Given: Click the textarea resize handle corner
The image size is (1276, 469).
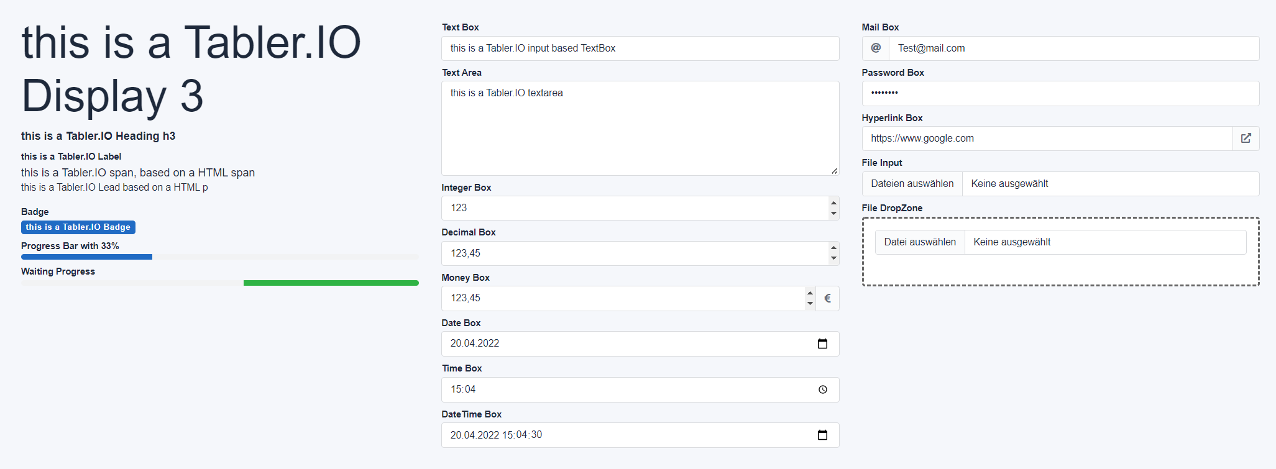Looking at the screenshot, I should coord(834,171).
